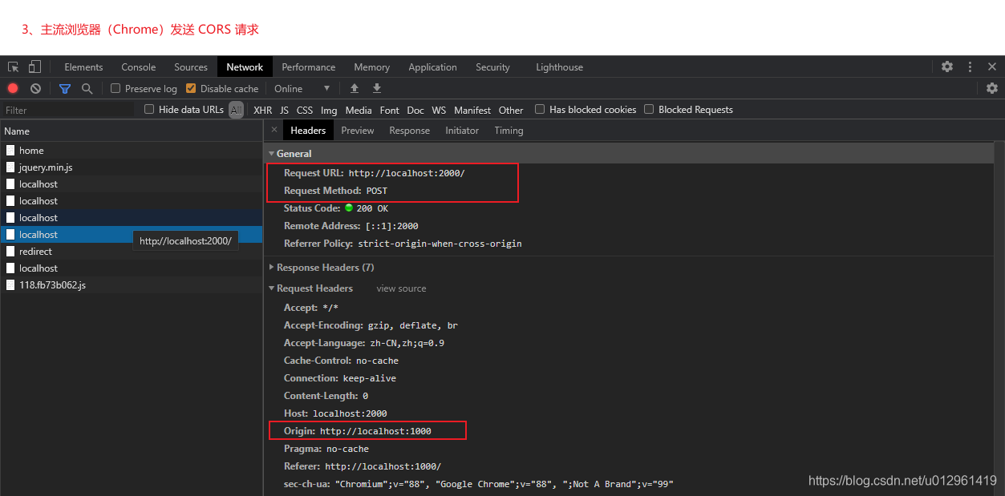Screen dimensions: 1005x496
Task: Close the DevTools panel
Action: click(991, 67)
